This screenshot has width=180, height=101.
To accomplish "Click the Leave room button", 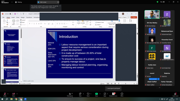I will point(175,95).
